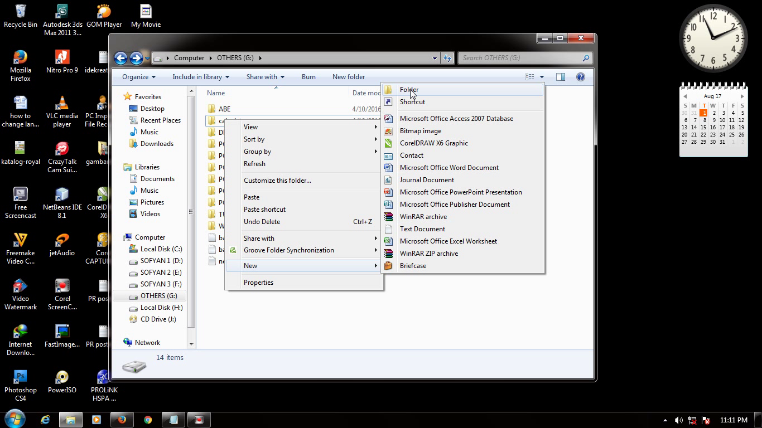Open Recycle Bin desktop icon
This screenshot has width=762, height=428.
21,16
